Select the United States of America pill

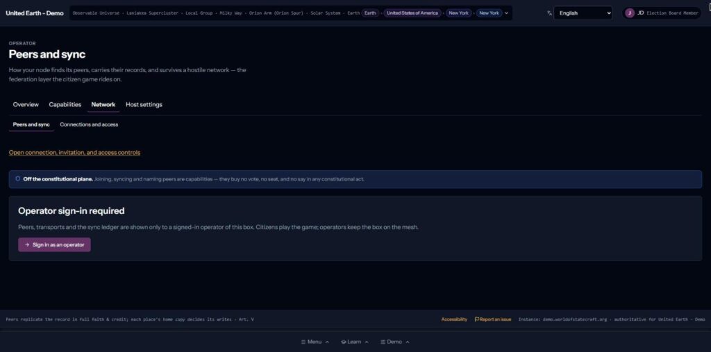point(412,13)
